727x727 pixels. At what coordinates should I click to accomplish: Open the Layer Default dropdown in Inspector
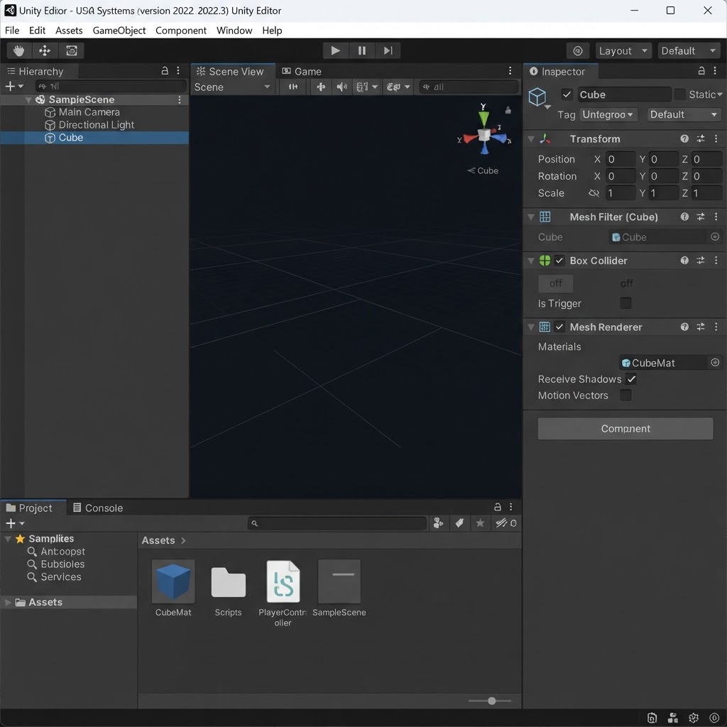tap(684, 114)
